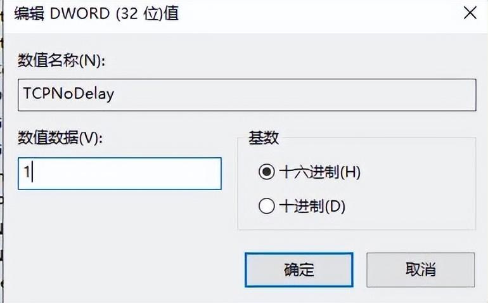Click the 数值数据(V): label
Screen dimensions: 488x303
[x=61, y=137]
